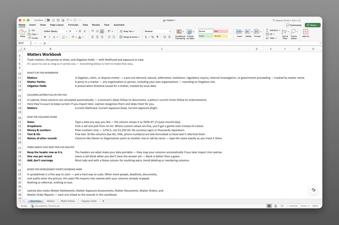Click the Search field in title bar

click(287, 20)
